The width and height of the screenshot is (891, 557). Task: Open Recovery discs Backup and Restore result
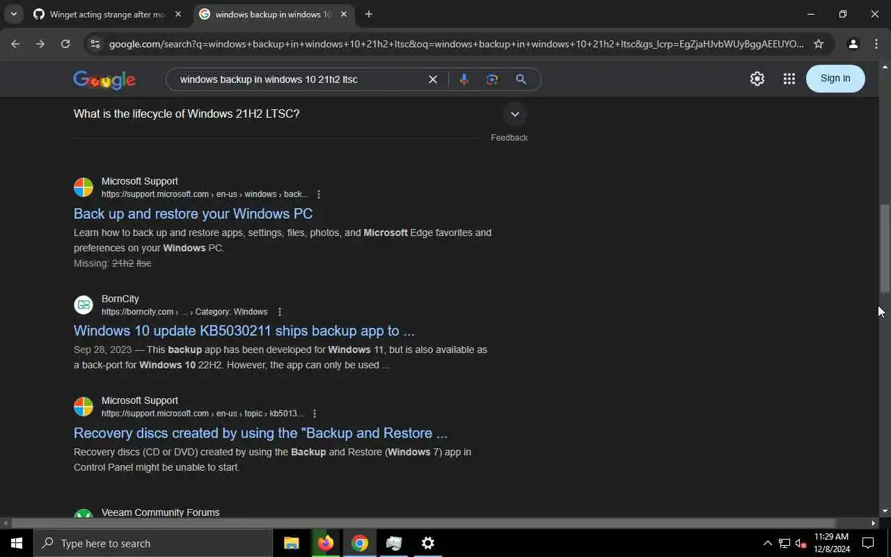pos(260,433)
